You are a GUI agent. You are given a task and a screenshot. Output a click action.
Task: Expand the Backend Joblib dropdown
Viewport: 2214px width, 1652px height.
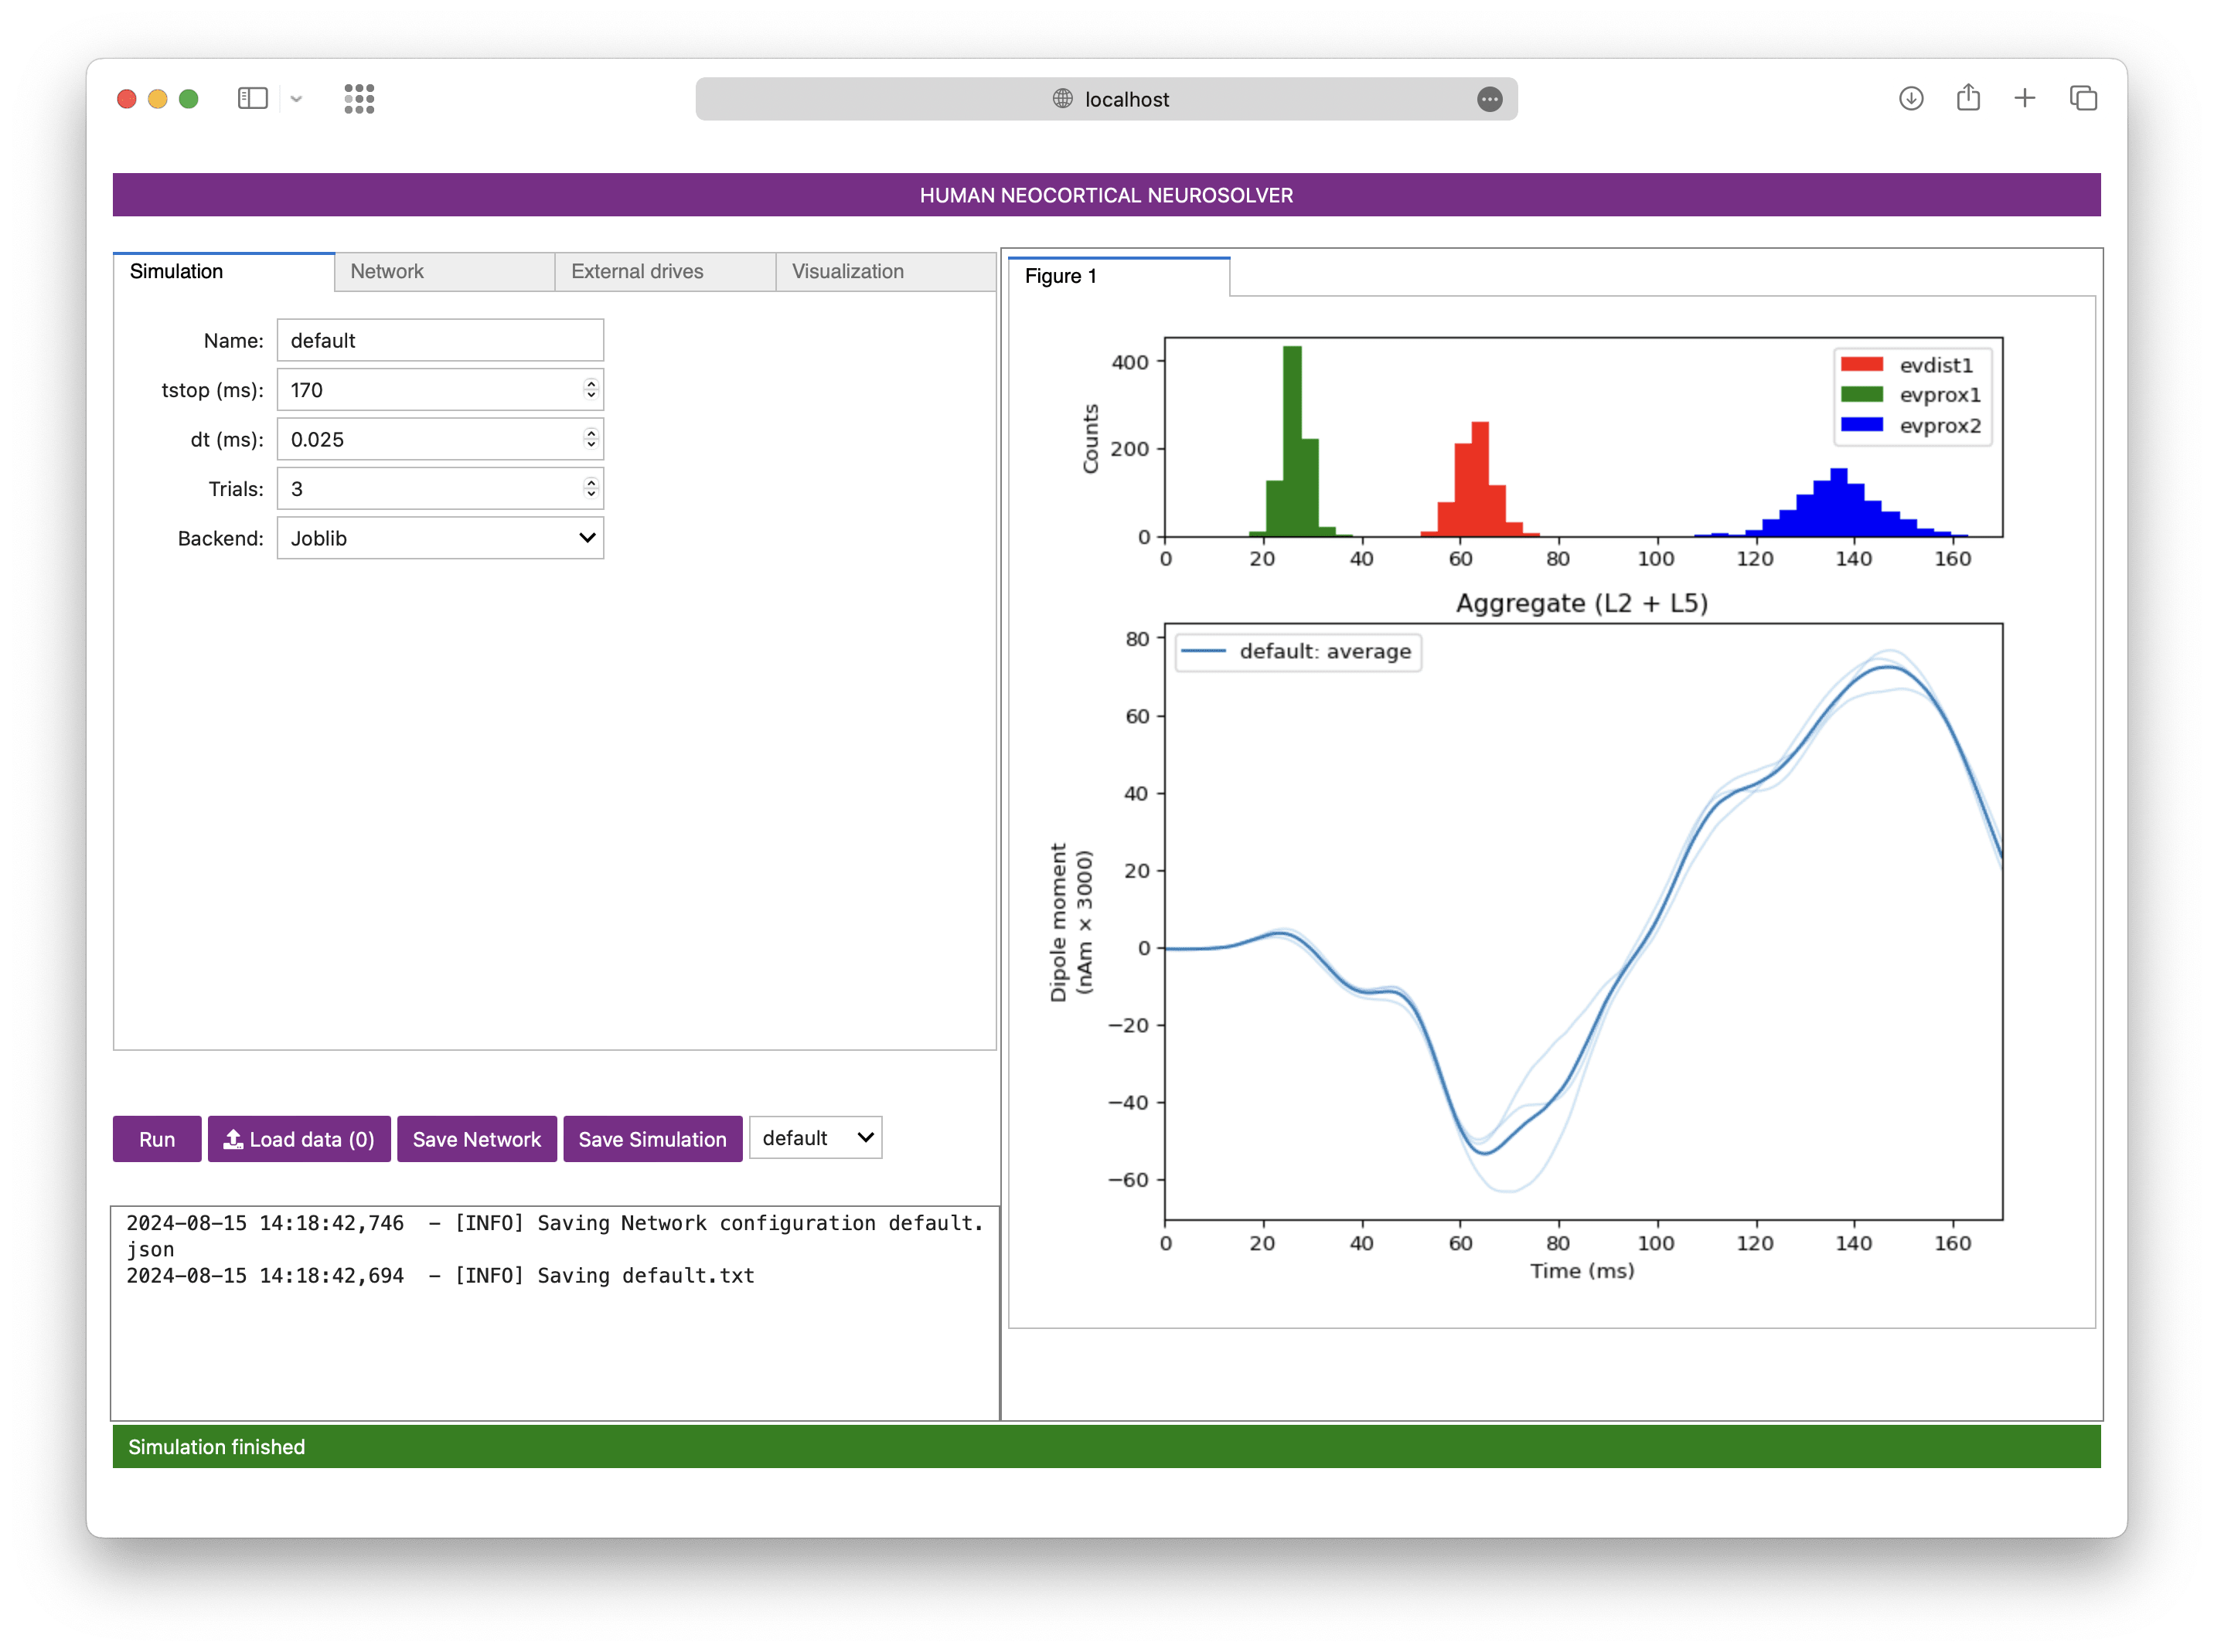click(440, 538)
